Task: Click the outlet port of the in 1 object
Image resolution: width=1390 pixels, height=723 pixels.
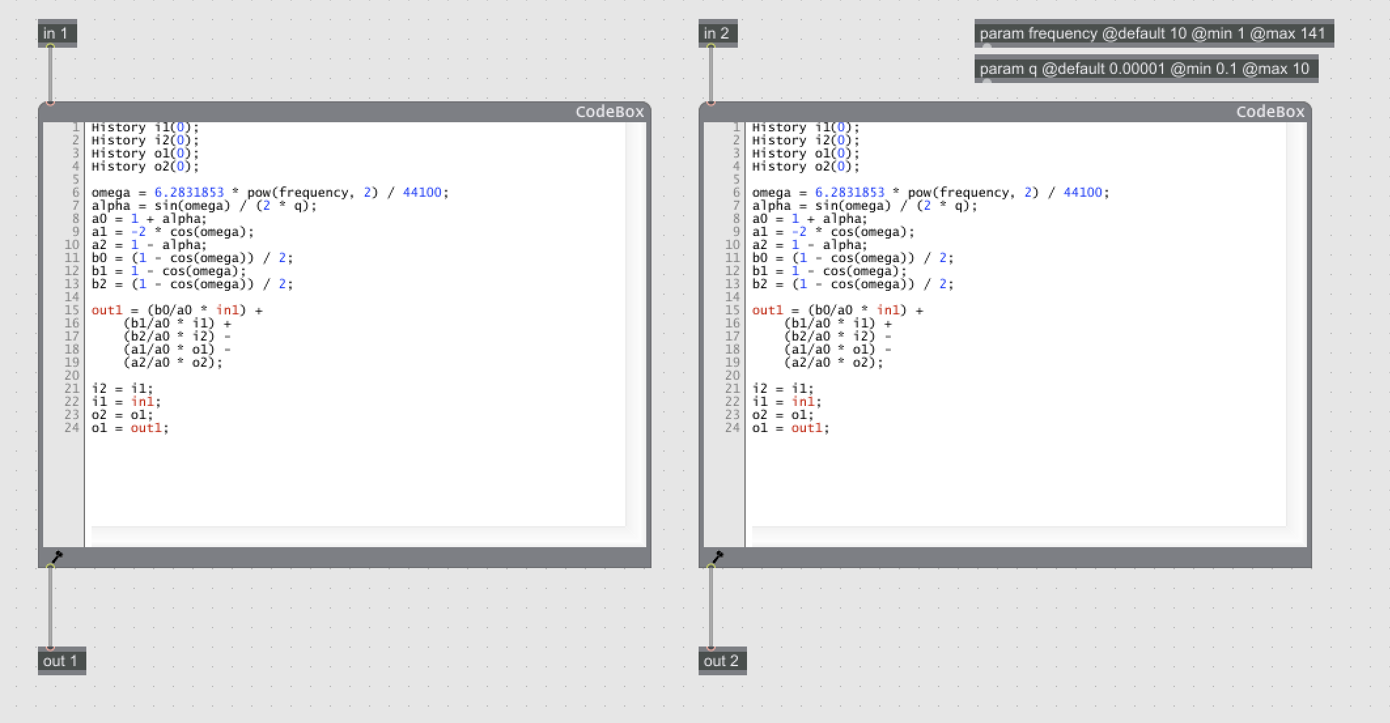Action: point(51,44)
